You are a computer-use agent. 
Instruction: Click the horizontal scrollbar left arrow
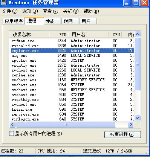[12, 125]
